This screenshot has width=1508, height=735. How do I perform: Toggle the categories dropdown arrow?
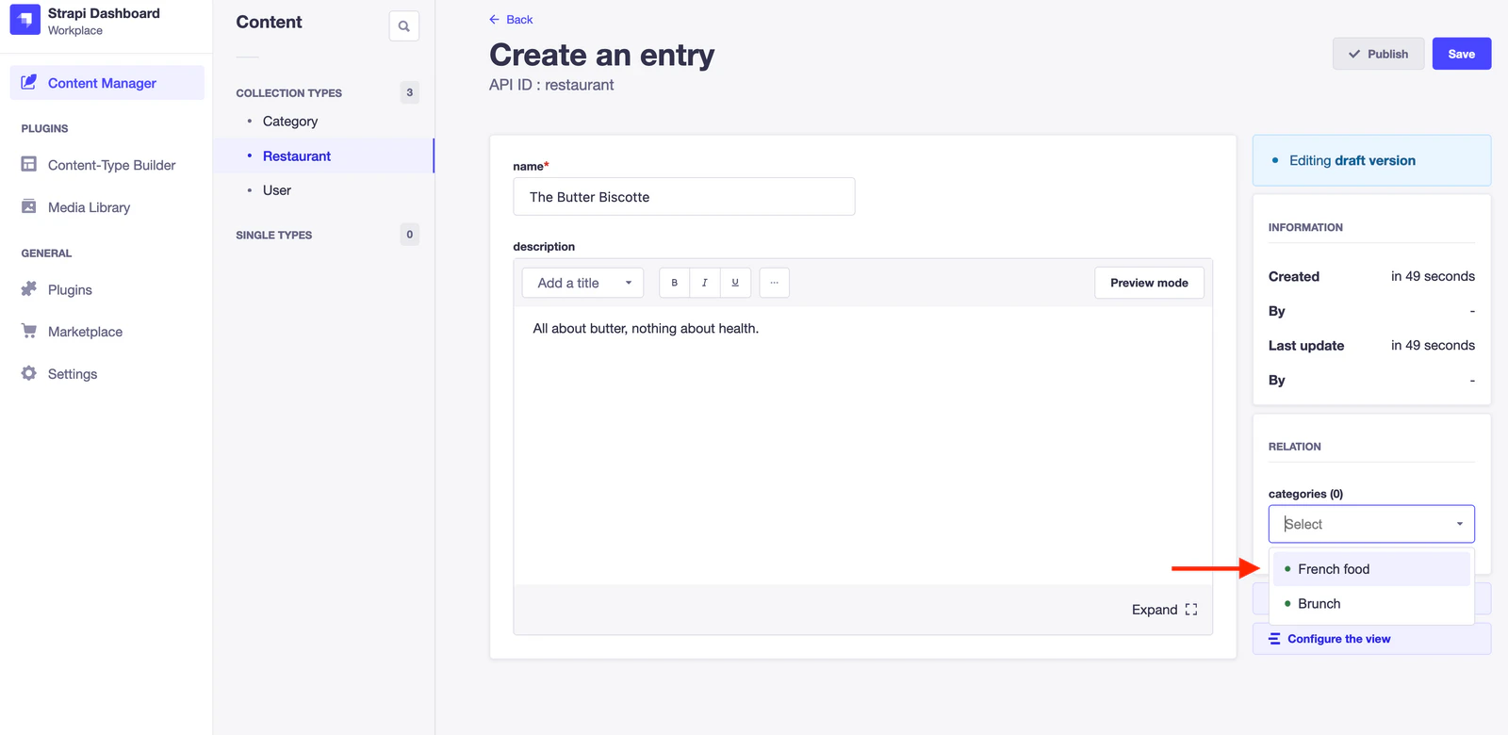(x=1459, y=524)
